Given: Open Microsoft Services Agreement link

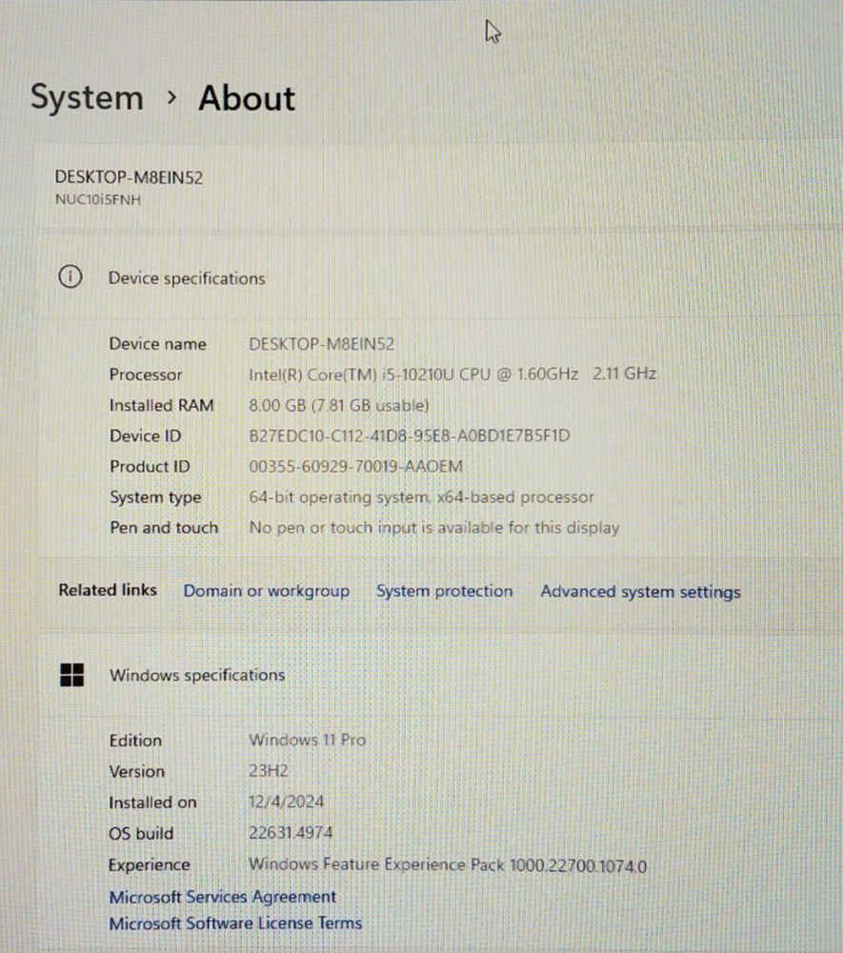Looking at the screenshot, I should click(222, 897).
